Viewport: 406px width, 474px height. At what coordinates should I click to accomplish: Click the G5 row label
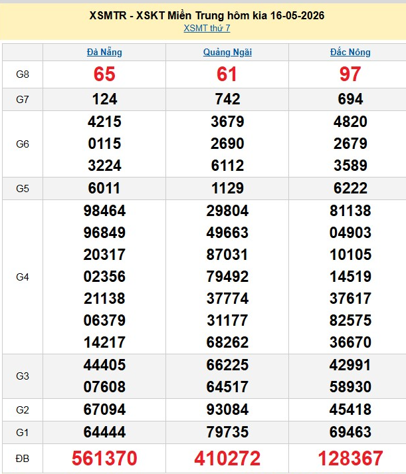(23, 189)
